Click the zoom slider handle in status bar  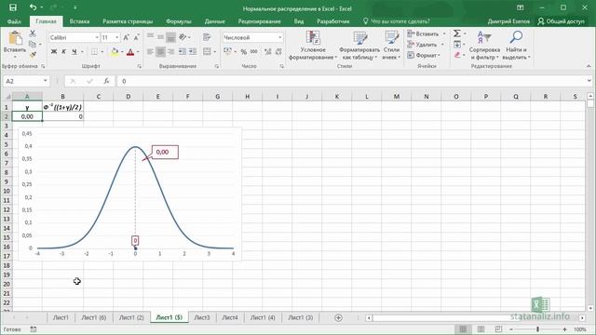coord(537,329)
